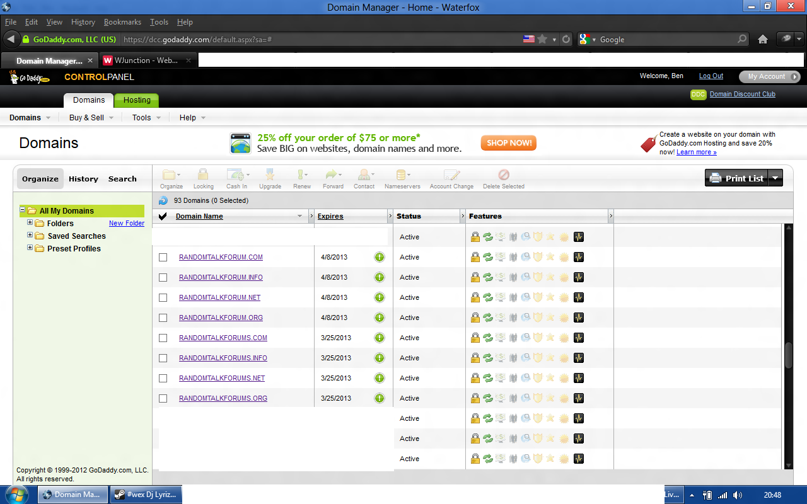Viewport: 807px width, 504px height.
Task: Open the Forward tool
Action: pyautogui.click(x=333, y=179)
